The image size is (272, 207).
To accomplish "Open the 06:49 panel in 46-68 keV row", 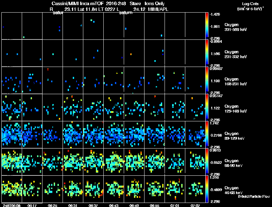I will coord(134,189).
